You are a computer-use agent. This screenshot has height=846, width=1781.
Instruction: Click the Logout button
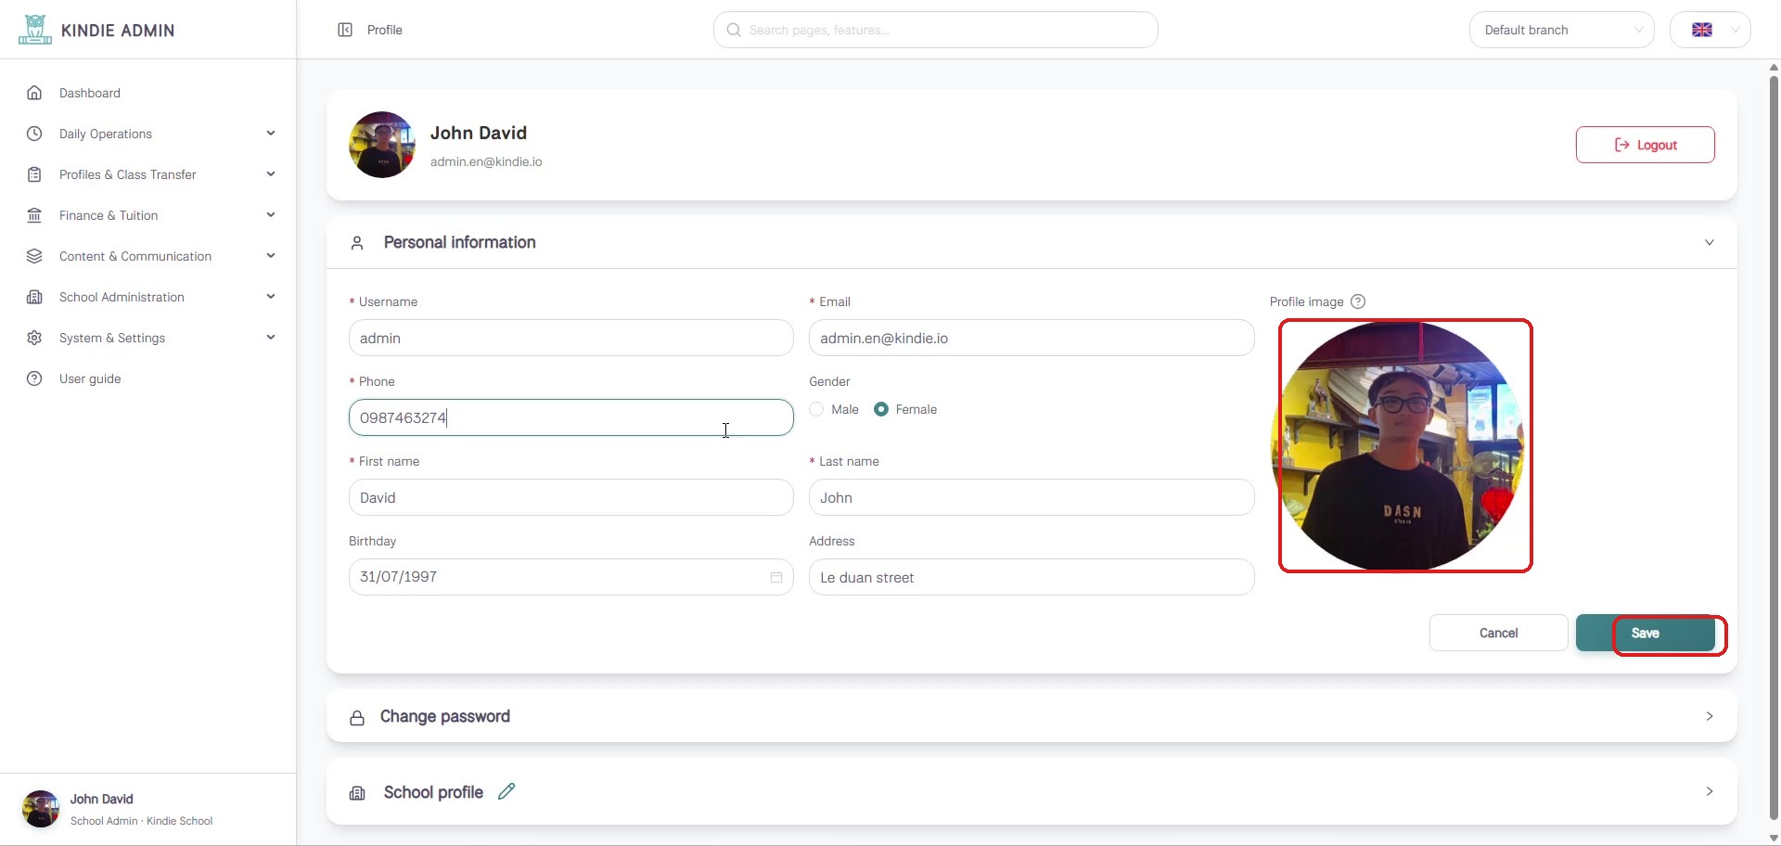click(x=1646, y=145)
